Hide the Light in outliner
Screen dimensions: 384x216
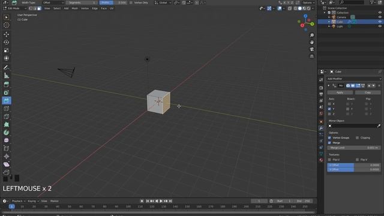point(380,26)
